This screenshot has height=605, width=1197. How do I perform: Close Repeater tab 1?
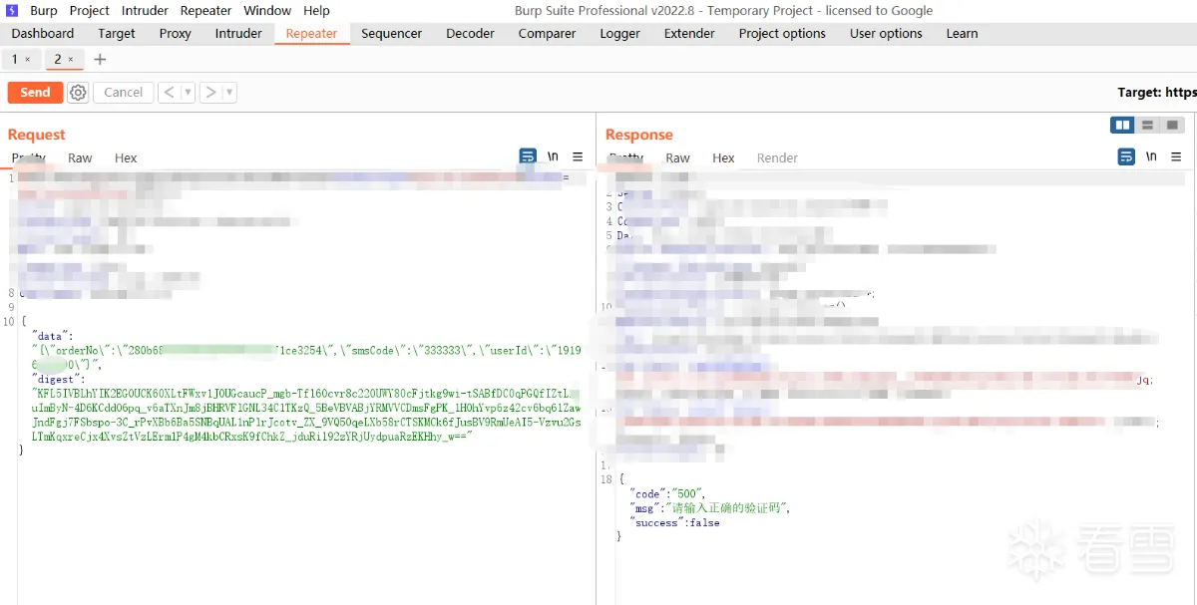tap(27, 60)
